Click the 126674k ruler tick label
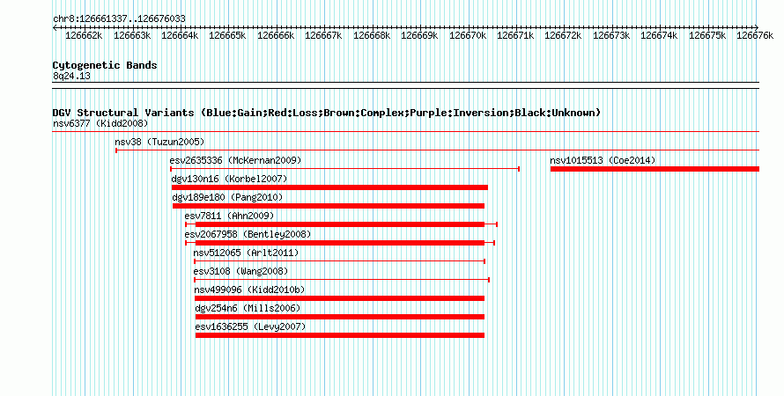Image resolution: width=784 pixels, height=396 pixels. click(x=659, y=36)
